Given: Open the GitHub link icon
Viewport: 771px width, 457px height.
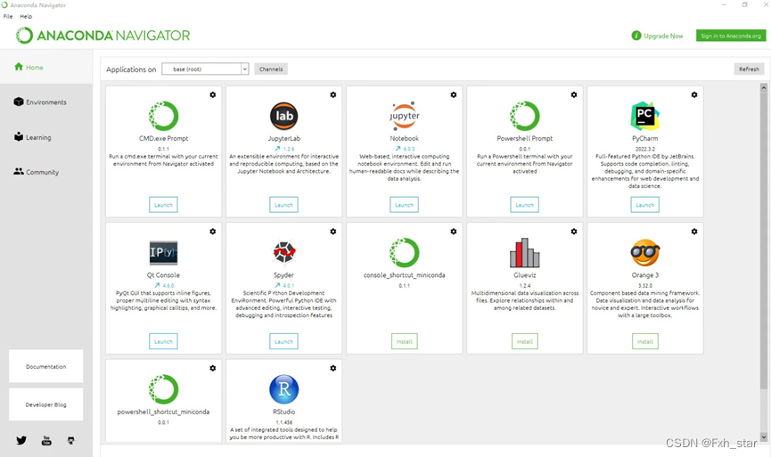Looking at the screenshot, I should pyautogui.click(x=71, y=440).
